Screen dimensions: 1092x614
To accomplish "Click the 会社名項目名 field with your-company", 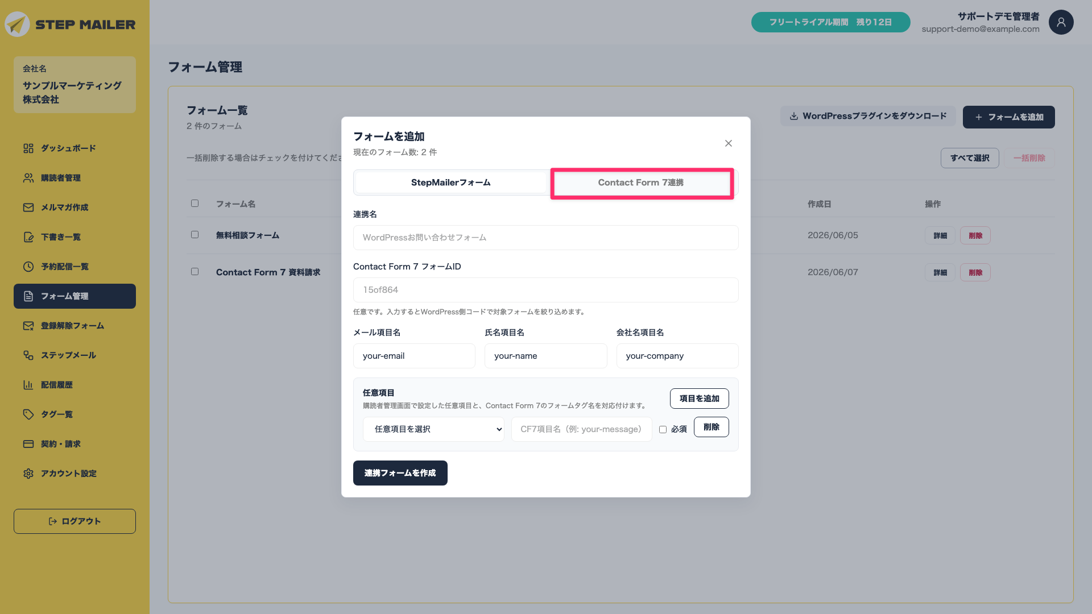I will pos(677,356).
